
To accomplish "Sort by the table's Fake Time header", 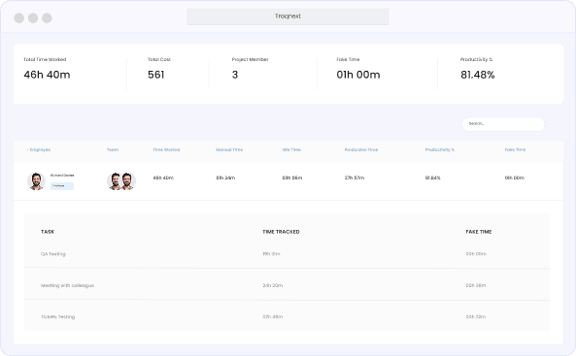I will (x=515, y=149).
